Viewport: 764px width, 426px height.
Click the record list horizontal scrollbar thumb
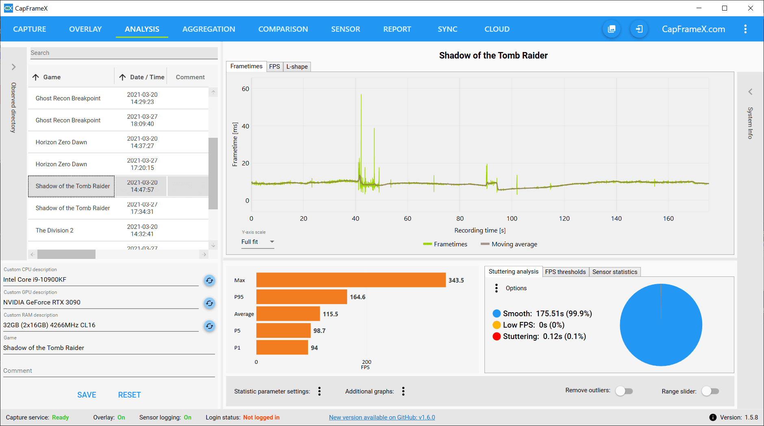66,254
